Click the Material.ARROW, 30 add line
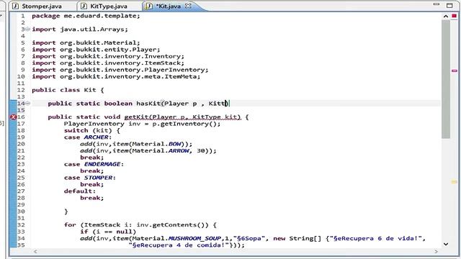461x259 pixels. click(148, 151)
